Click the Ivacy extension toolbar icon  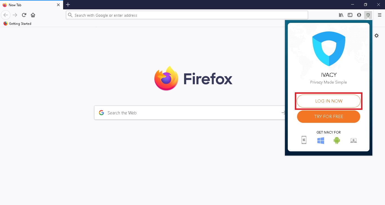368,15
